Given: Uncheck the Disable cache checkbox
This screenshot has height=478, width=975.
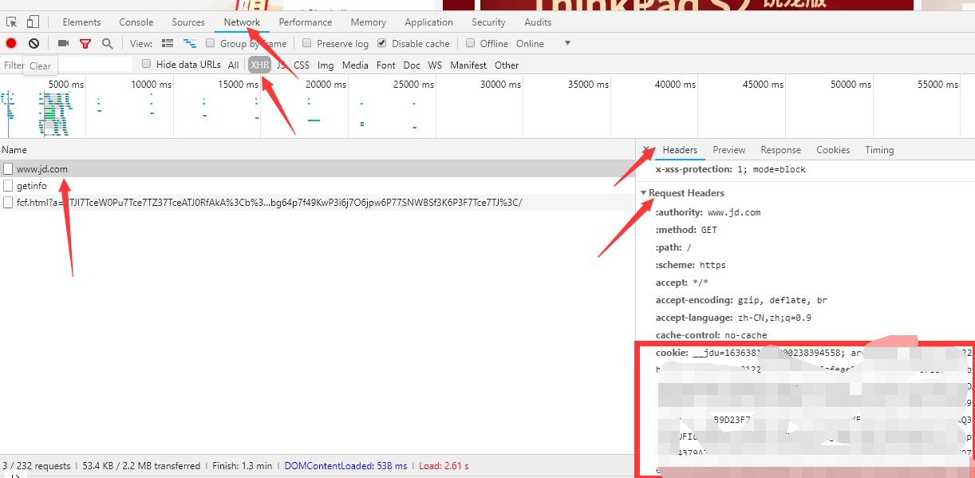Looking at the screenshot, I should pos(382,44).
